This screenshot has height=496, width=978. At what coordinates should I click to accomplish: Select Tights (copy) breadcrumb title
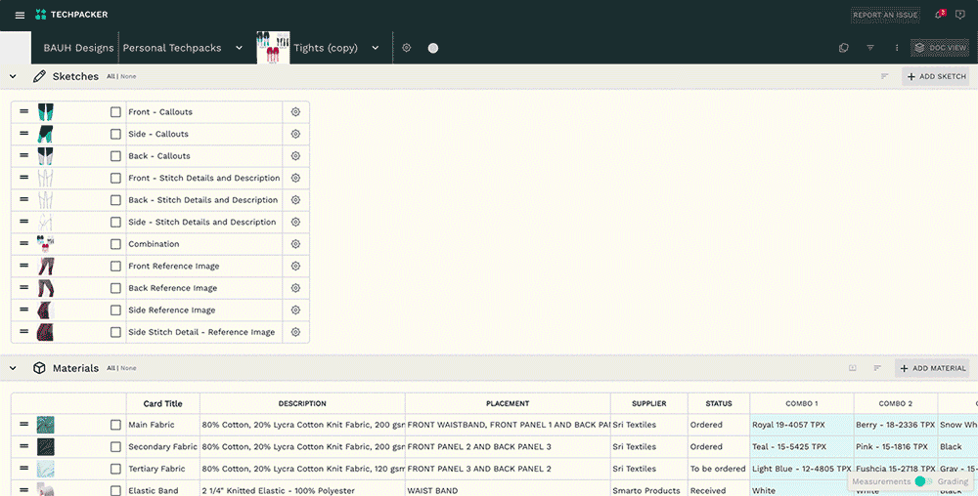pos(326,48)
